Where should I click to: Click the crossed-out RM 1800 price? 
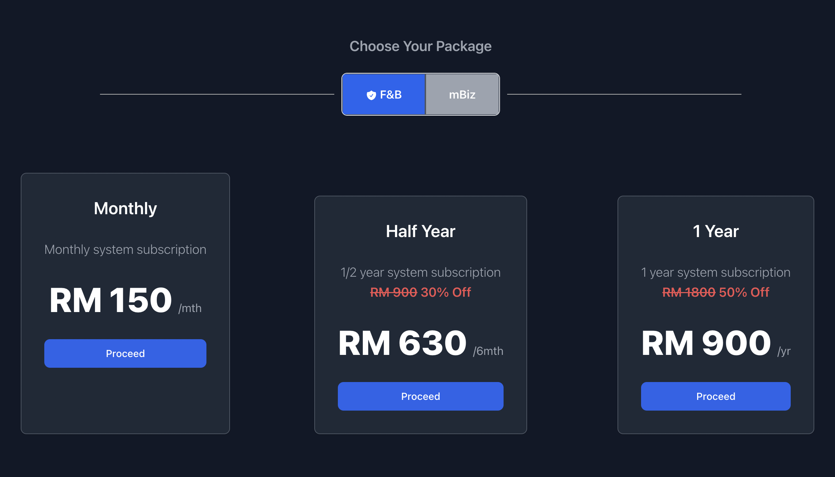pos(689,292)
